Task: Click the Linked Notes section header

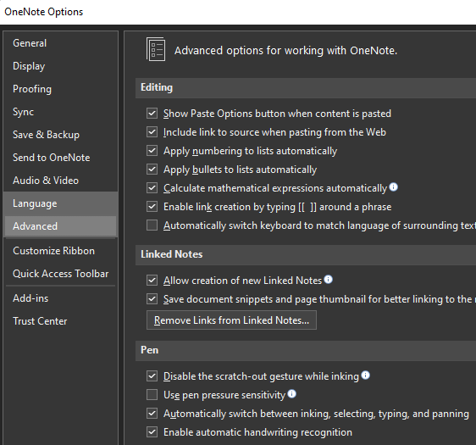Action: click(x=306, y=255)
